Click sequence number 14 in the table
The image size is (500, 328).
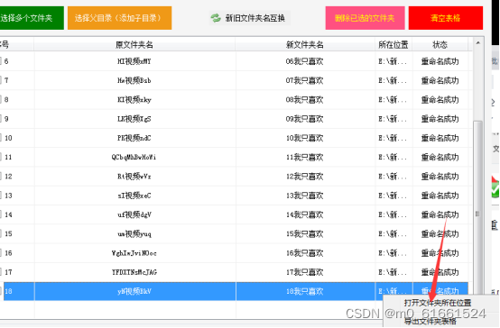8,214
